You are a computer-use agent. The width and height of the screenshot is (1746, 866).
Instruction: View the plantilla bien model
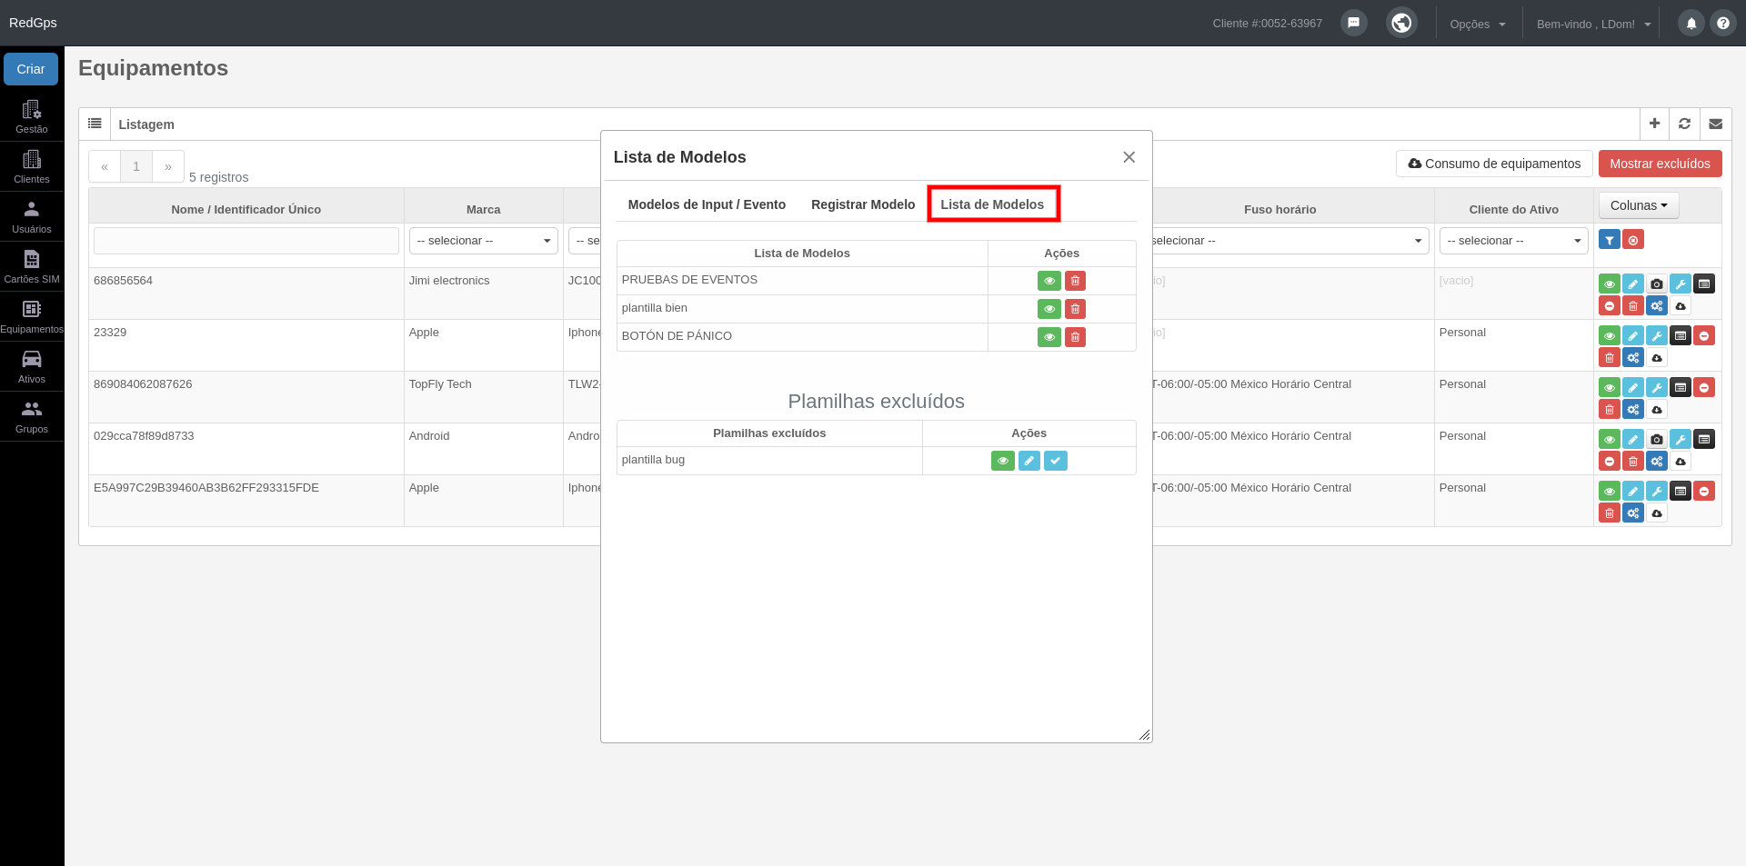pos(1049,309)
